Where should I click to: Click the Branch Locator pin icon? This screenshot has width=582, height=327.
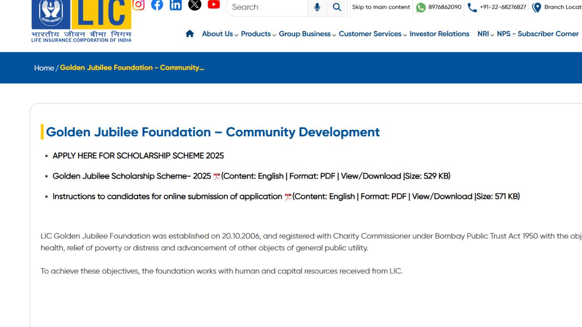(537, 7)
